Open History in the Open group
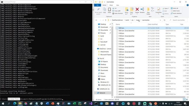189x106 pixels. pos(165,14)
